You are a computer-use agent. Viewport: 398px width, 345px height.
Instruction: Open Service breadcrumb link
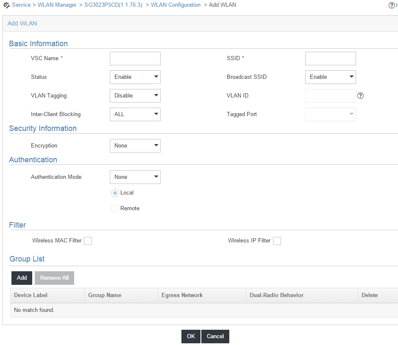(x=21, y=5)
